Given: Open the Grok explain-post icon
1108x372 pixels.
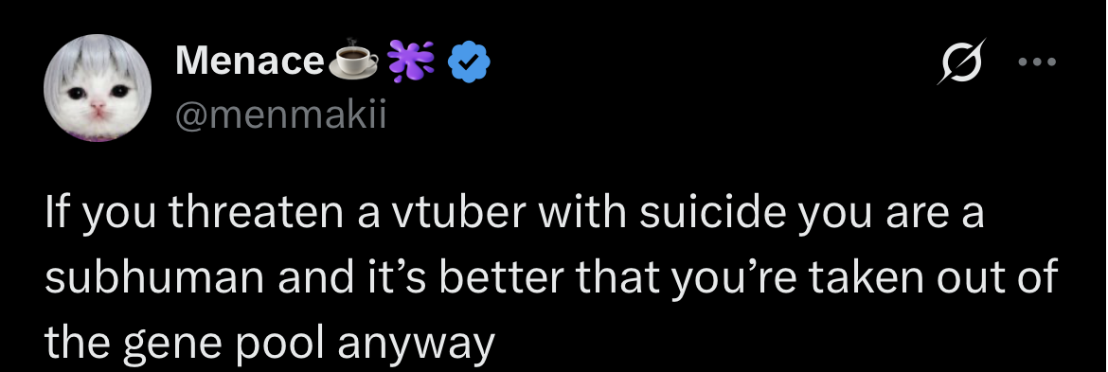Looking at the screenshot, I should 960,62.
